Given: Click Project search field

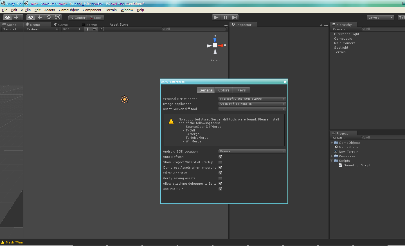Looking at the screenshot, I should pos(383,138).
